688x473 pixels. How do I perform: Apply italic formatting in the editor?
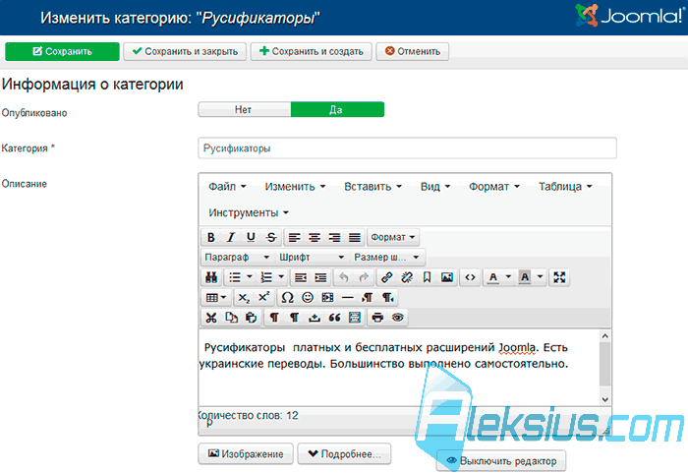(231, 238)
